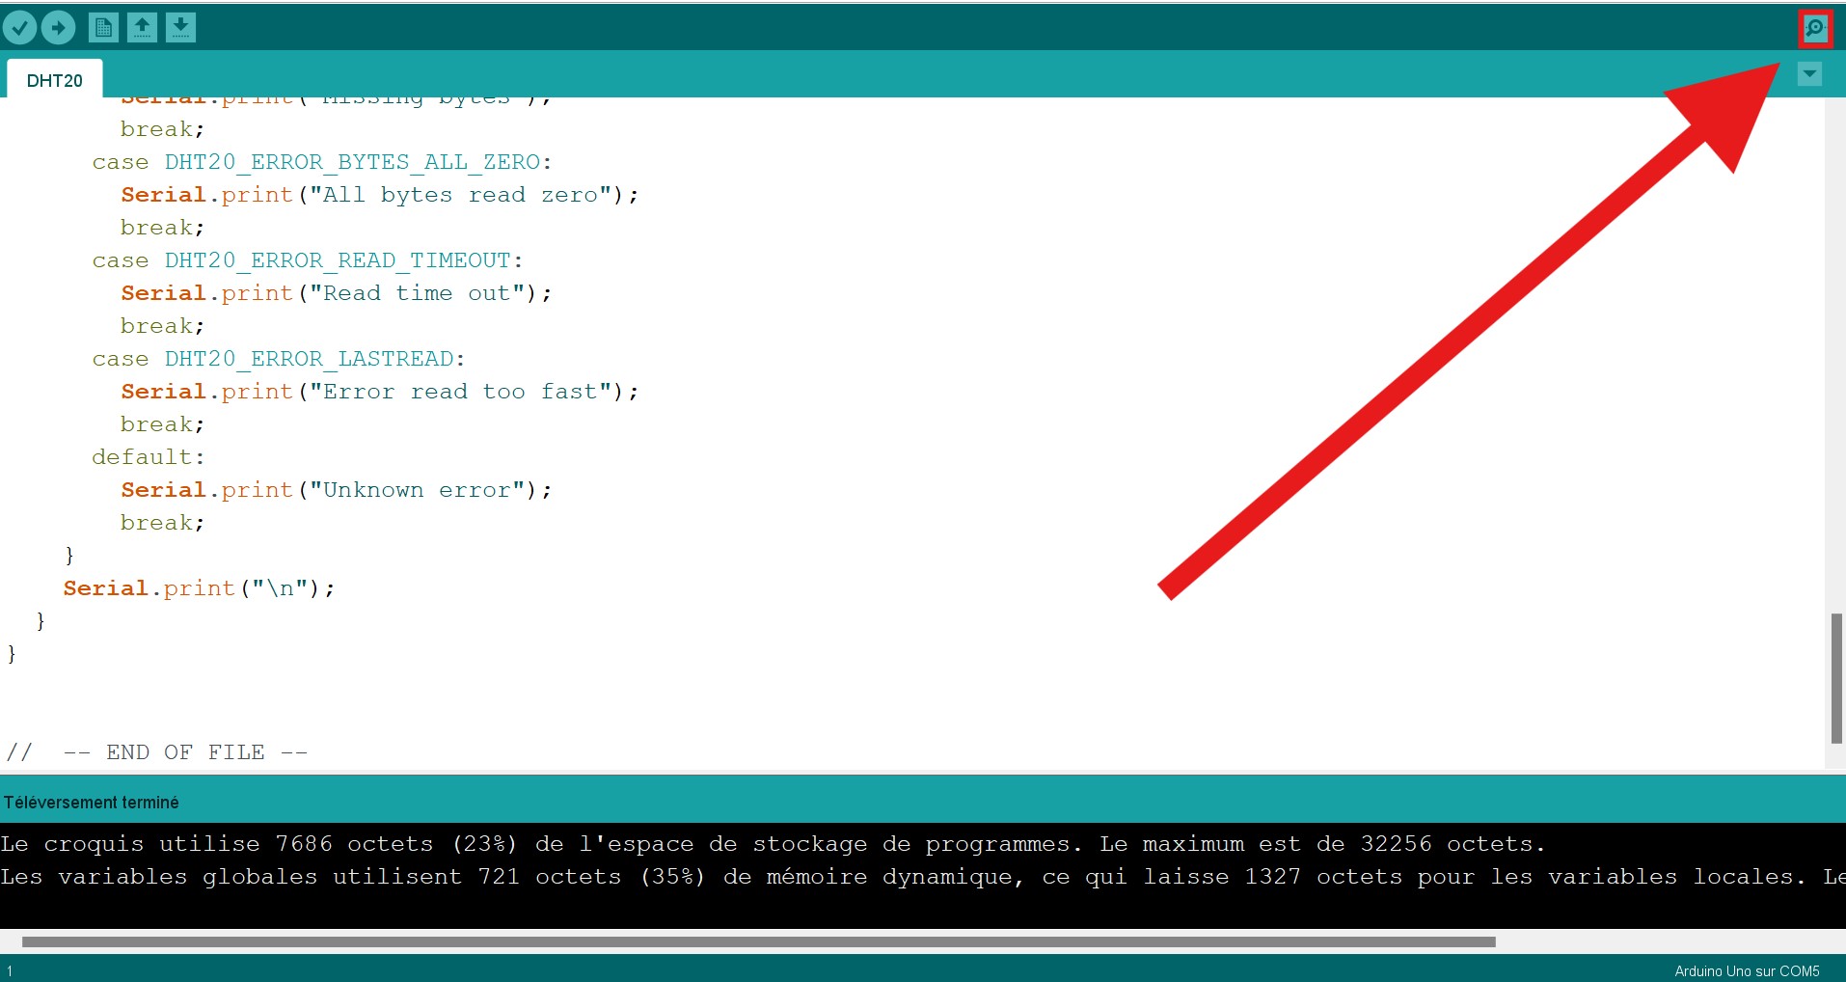
Task: Click the "Arduino Uno sur COM5" board label
Action: point(1747,971)
